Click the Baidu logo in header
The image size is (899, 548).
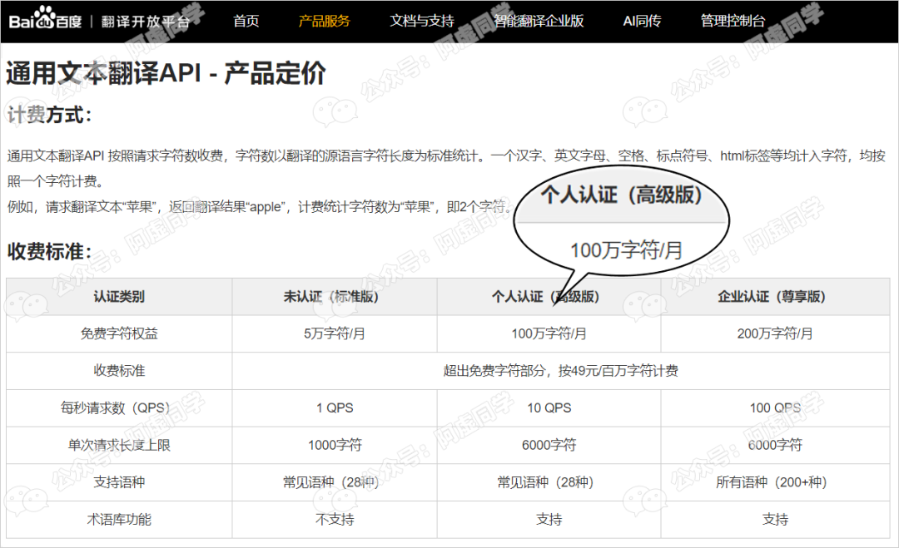45,21
